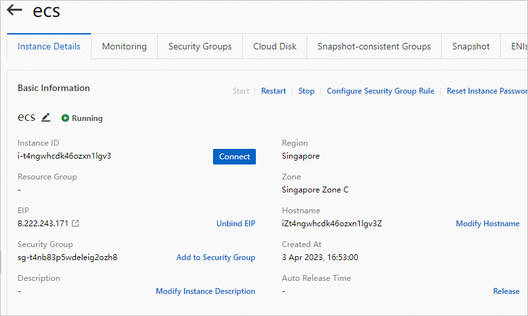Select the Cloud Disk tab

tap(275, 47)
